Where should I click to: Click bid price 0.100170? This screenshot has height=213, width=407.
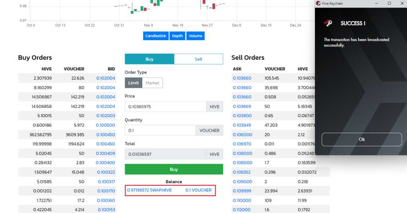(x=106, y=191)
